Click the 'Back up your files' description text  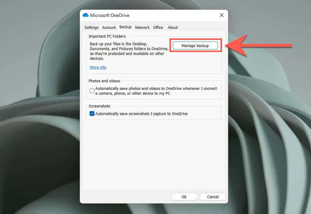pos(129,51)
